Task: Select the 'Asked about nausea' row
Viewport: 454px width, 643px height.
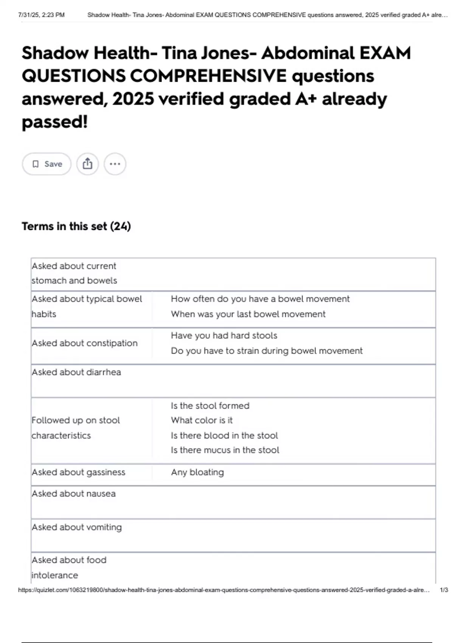Action: click(x=233, y=502)
